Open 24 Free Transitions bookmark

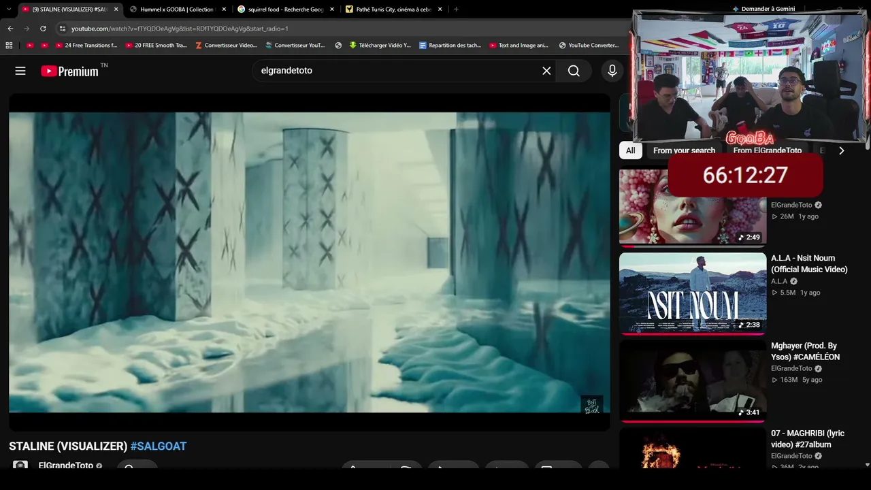pos(86,46)
